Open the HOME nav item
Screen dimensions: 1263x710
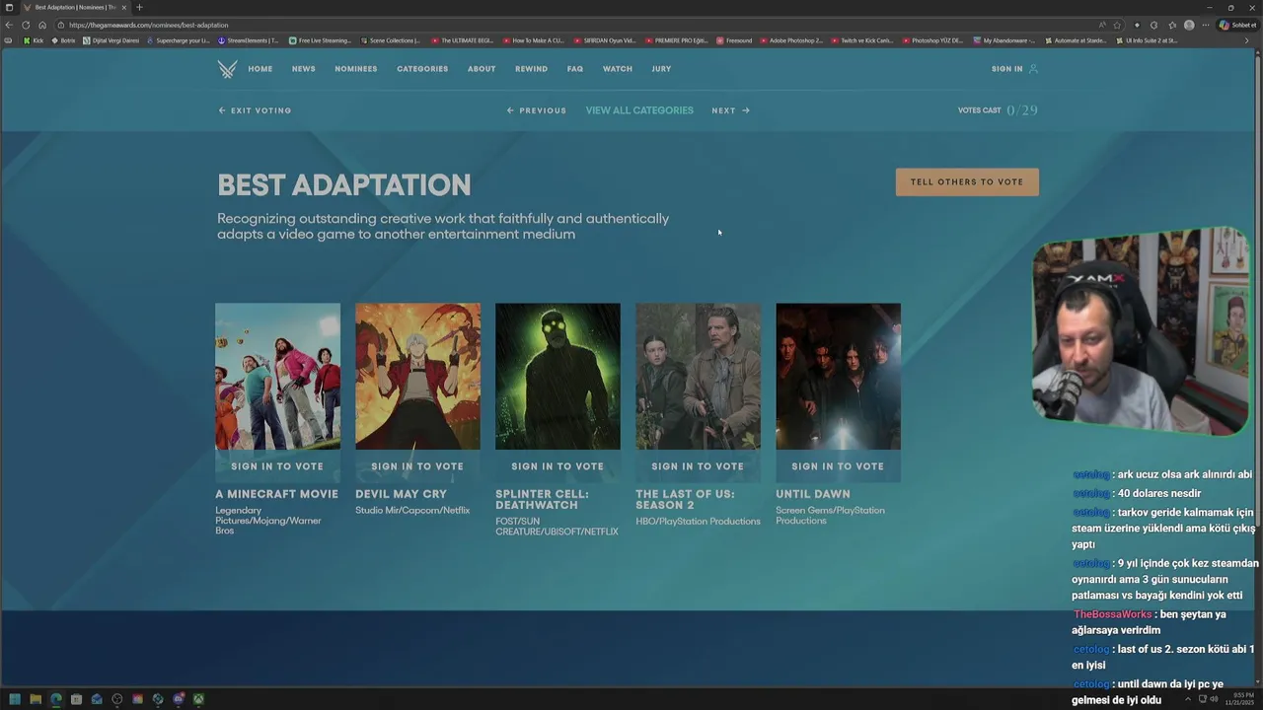click(260, 69)
